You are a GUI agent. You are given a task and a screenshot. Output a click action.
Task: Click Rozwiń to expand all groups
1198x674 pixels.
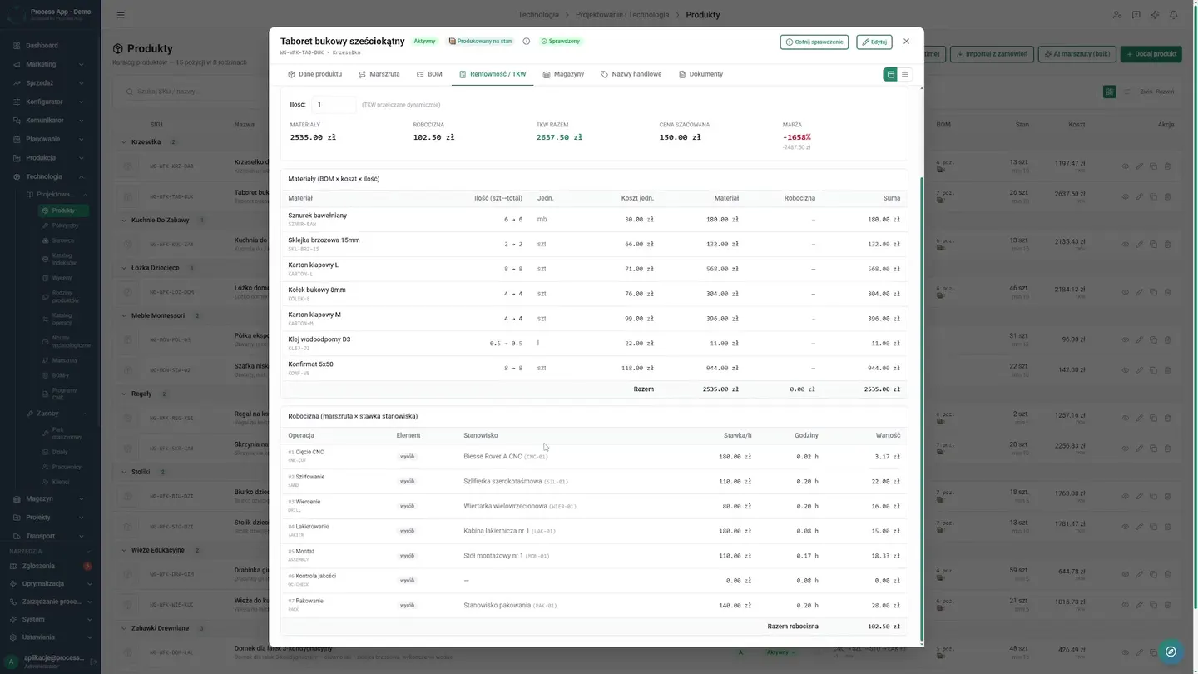[x=1165, y=92]
